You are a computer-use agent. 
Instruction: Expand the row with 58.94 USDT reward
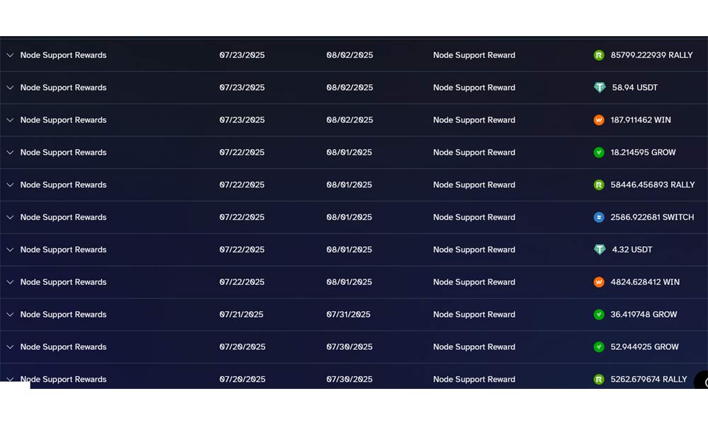pyautogui.click(x=10, y=88)
